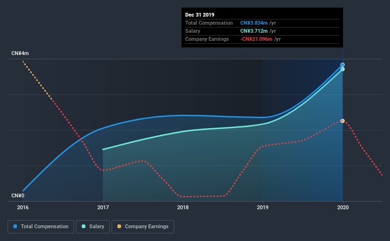Click the CN¥4m y-axis label
This screenshot has height=241, width=390.
[20, 54]
